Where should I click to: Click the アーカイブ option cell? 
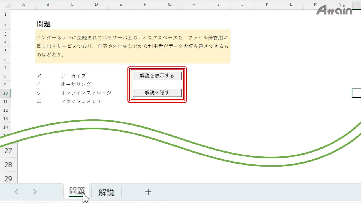tap(73, 76)
